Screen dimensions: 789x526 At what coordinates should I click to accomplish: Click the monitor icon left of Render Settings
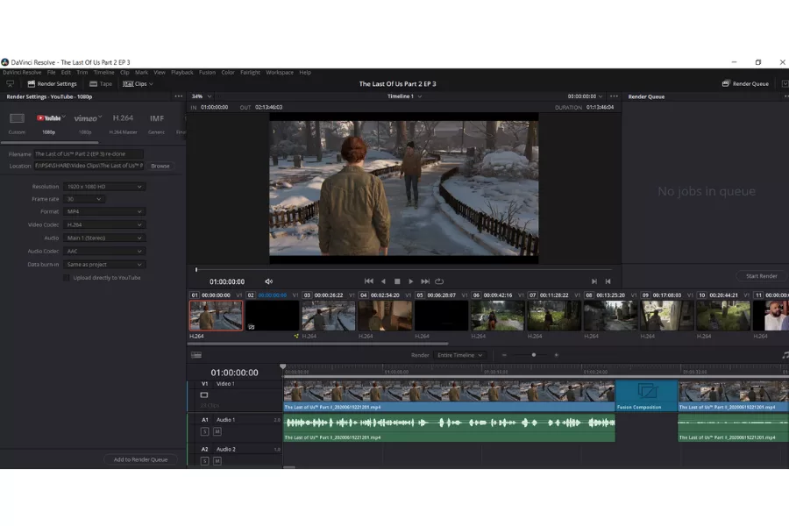click(x=10, y=84)
